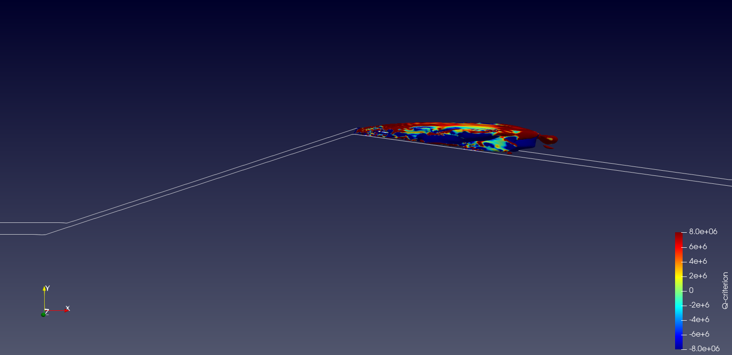
Task: Click the "6e+6" legend tick label
Action: click(698, 246)
